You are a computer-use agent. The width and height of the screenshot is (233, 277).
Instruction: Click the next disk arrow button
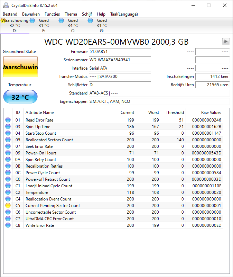(226, 42)
